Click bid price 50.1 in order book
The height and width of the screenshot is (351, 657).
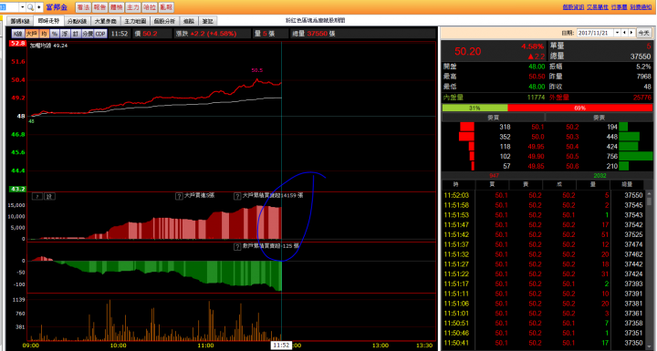pos(537,127)
